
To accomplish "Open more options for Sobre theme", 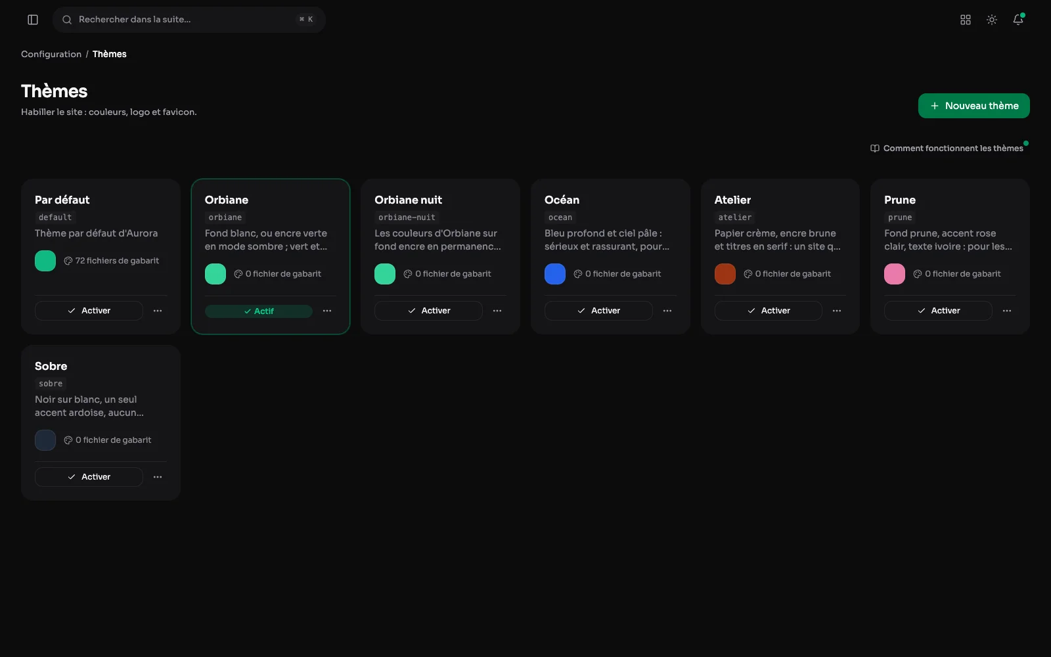I will 158,477.
